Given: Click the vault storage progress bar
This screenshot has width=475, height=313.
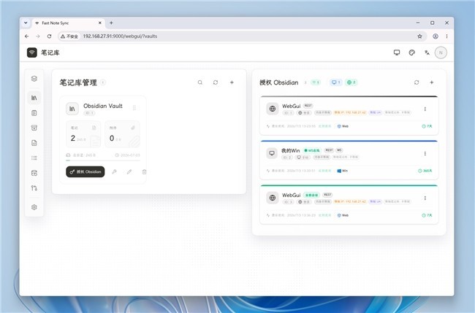Looking at the screenshot, I should [103, 161].
